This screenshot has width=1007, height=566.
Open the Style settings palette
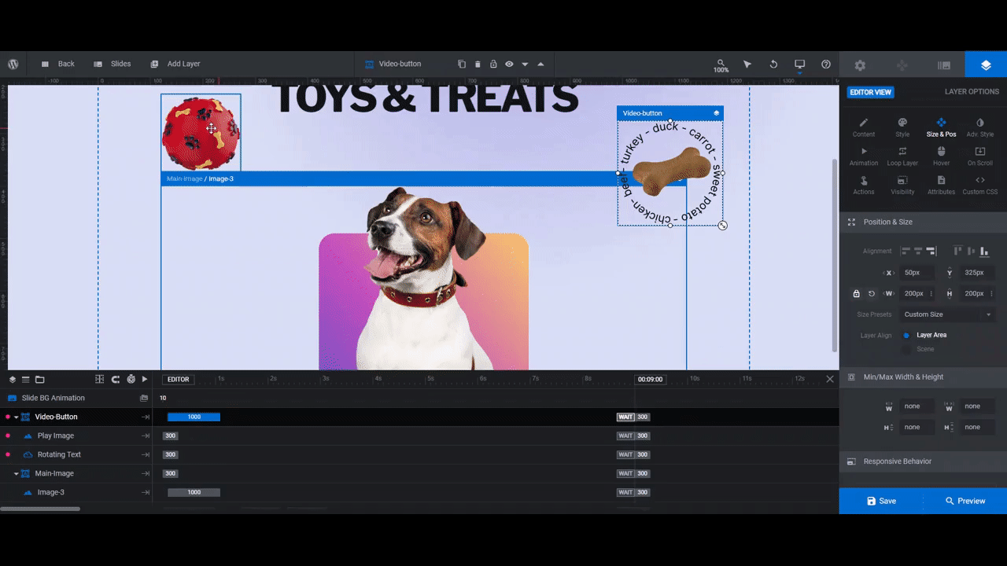[902, 127]
